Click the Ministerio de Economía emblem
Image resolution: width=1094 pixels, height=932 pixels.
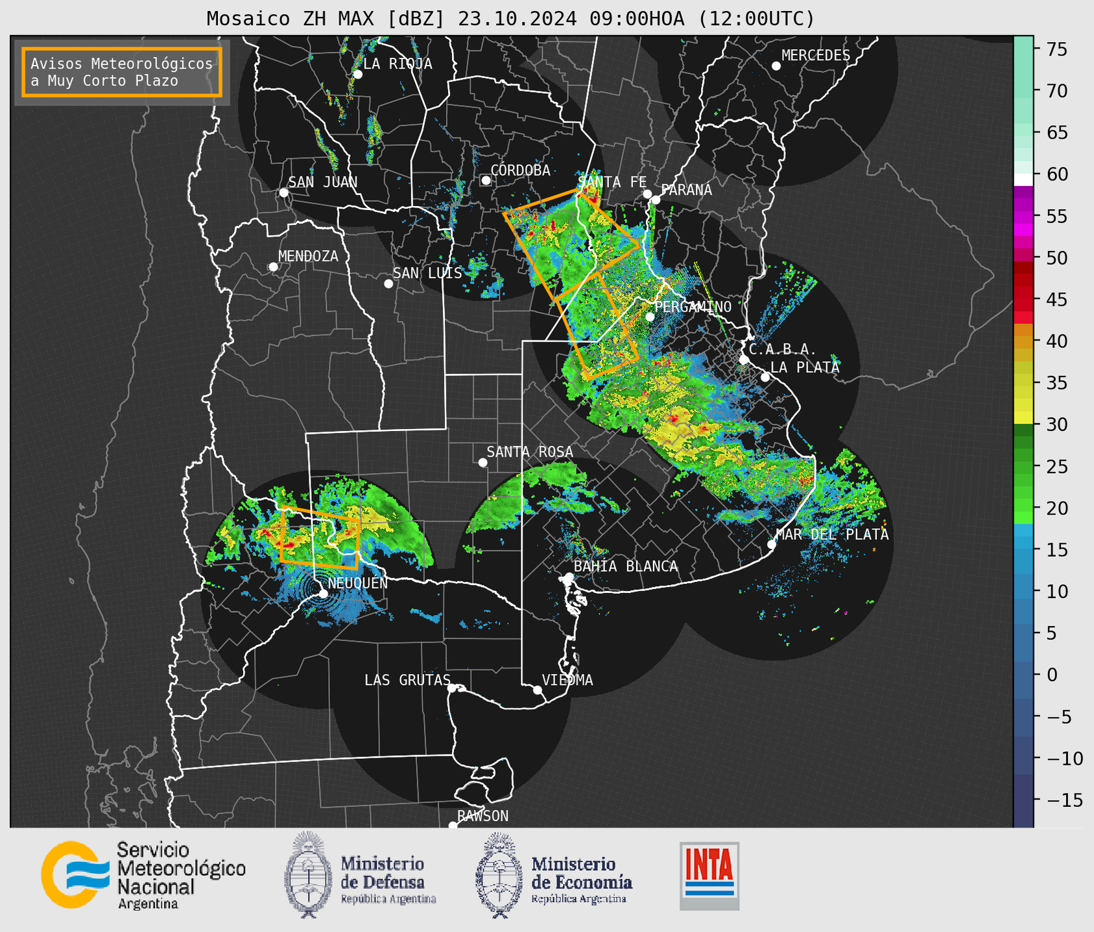click(499, 875)
